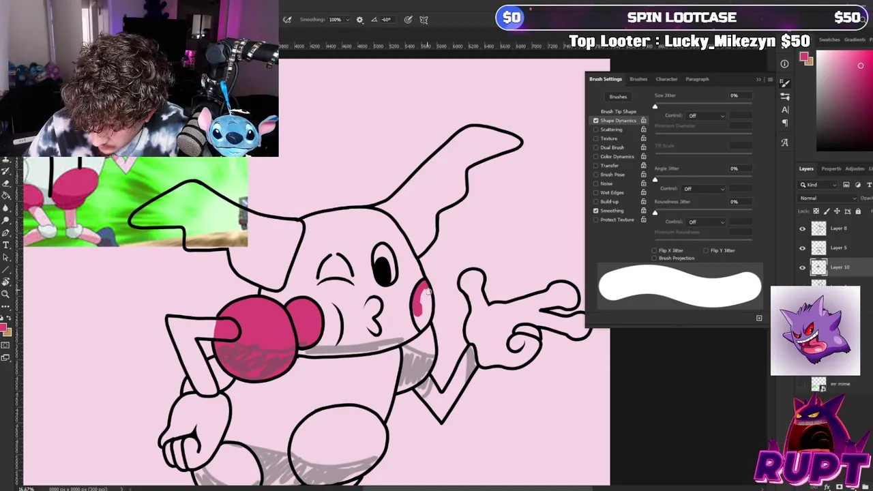873x491 pixels.
Task: Select the Type tool in left toolbar
Action: click(6, 245)
